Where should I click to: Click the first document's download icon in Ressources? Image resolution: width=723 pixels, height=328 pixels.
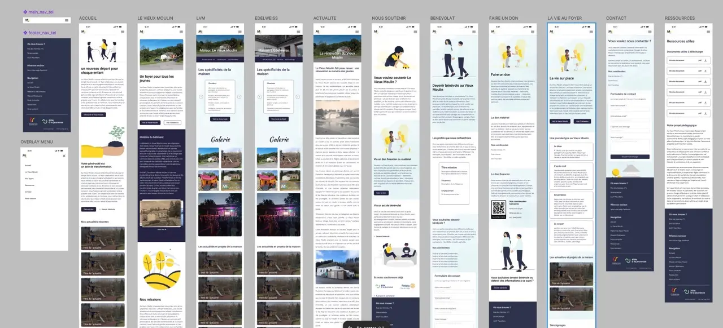tap(706, 60)
